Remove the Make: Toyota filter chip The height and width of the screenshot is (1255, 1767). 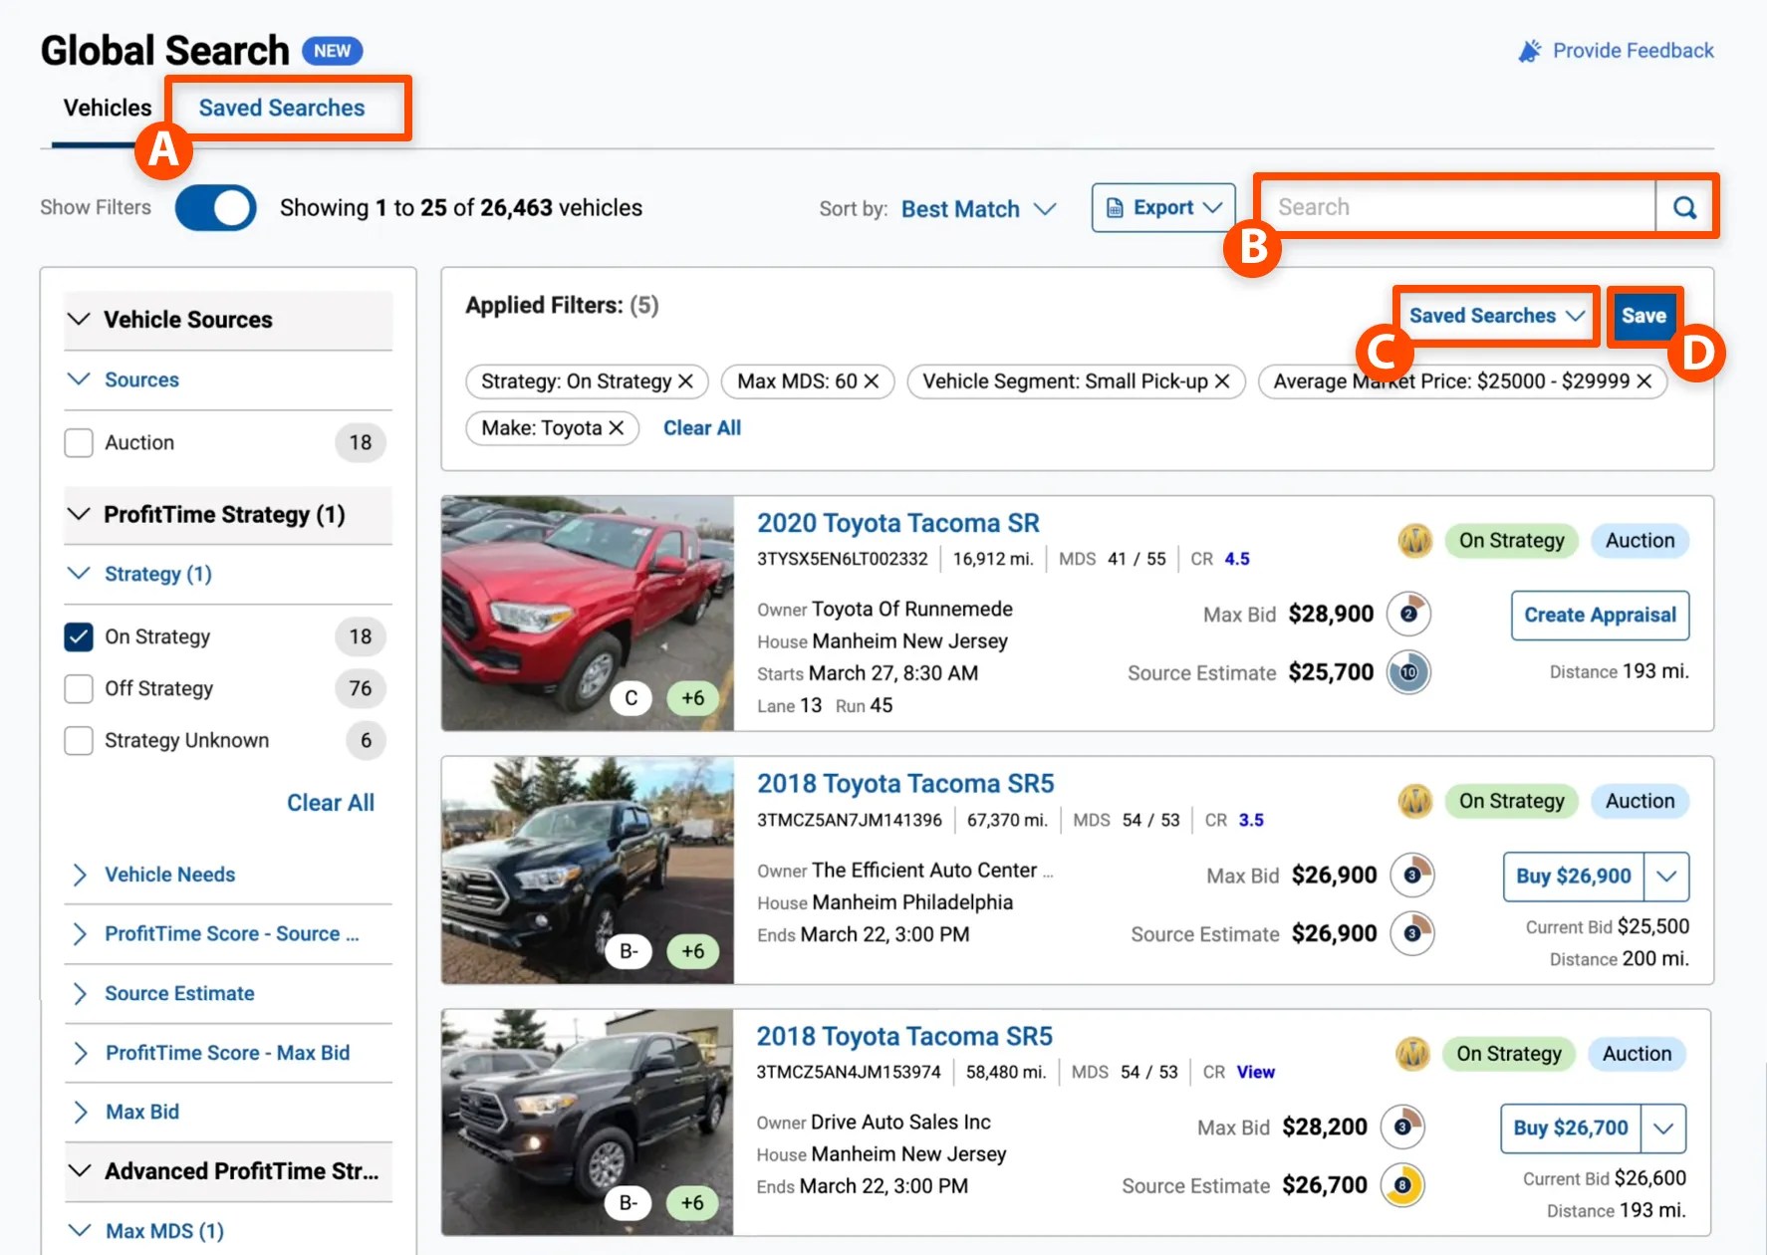[617, 428]
